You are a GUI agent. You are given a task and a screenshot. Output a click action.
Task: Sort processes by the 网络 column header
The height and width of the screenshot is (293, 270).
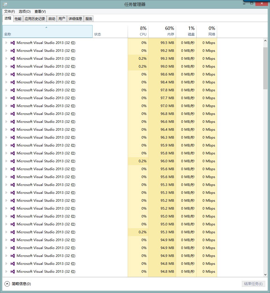coord(207,32)
